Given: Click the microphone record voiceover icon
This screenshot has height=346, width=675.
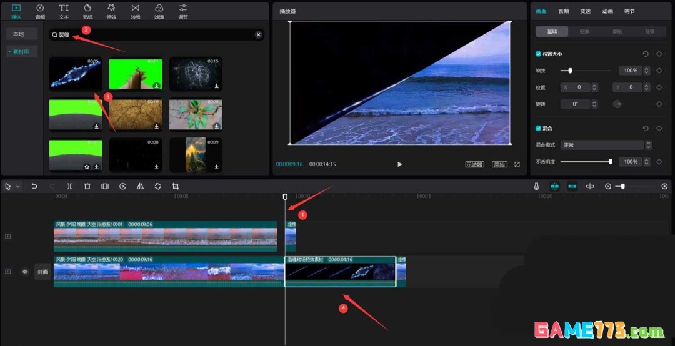Looking at the screenshot, I should [x=536, y=186].
